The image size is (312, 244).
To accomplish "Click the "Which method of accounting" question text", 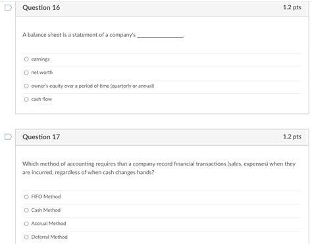I will click(x=159, y=168).
